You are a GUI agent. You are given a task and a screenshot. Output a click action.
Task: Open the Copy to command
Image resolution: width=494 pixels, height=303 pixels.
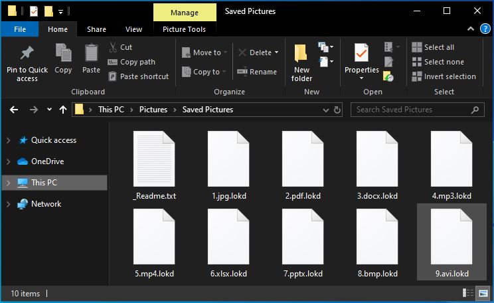point(204,72)
